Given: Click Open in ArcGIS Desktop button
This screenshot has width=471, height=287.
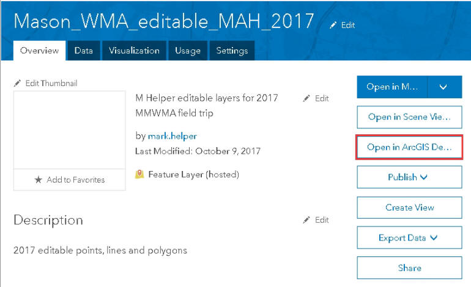Looking at the screenshot, I should 409,147.
